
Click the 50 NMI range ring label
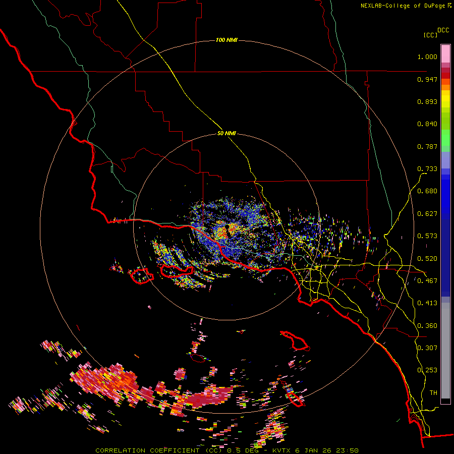pos(226,134)
